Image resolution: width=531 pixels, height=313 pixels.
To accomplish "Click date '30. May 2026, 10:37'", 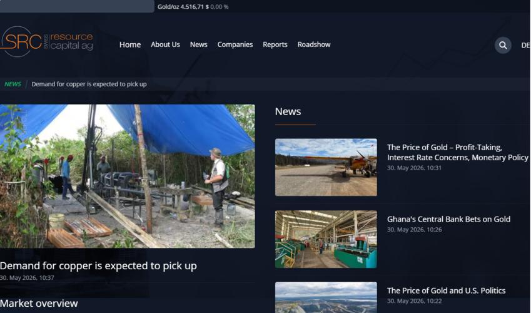I will (x=27, y=278).
